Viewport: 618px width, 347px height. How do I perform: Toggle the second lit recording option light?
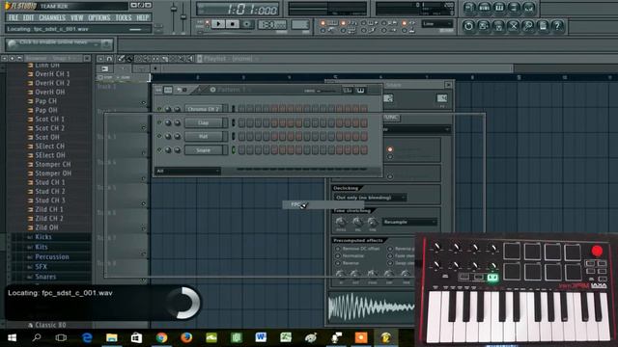coord(344,23)
